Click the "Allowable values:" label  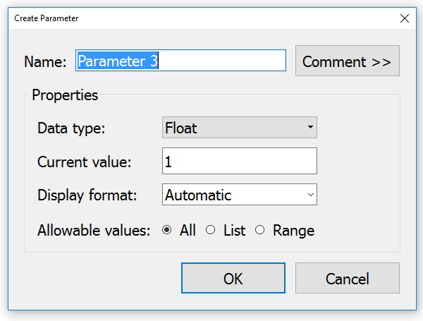click(94, 231)
